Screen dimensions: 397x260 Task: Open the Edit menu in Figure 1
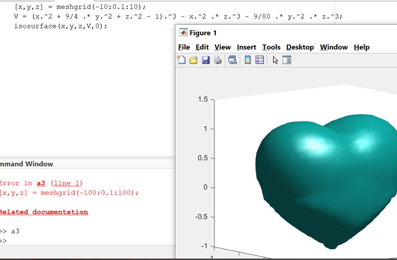(x=202, y=47)
